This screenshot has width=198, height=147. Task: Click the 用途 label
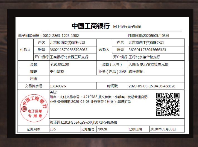34,79
